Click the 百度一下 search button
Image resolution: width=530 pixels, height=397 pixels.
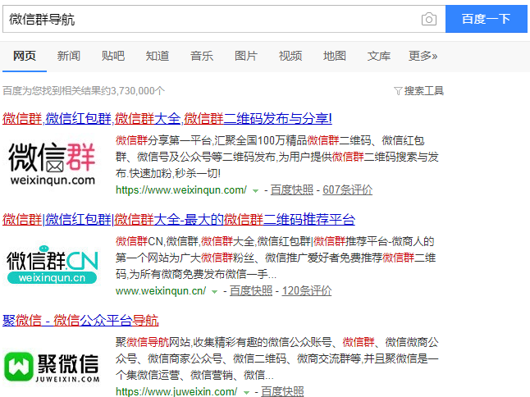point(486,19)
